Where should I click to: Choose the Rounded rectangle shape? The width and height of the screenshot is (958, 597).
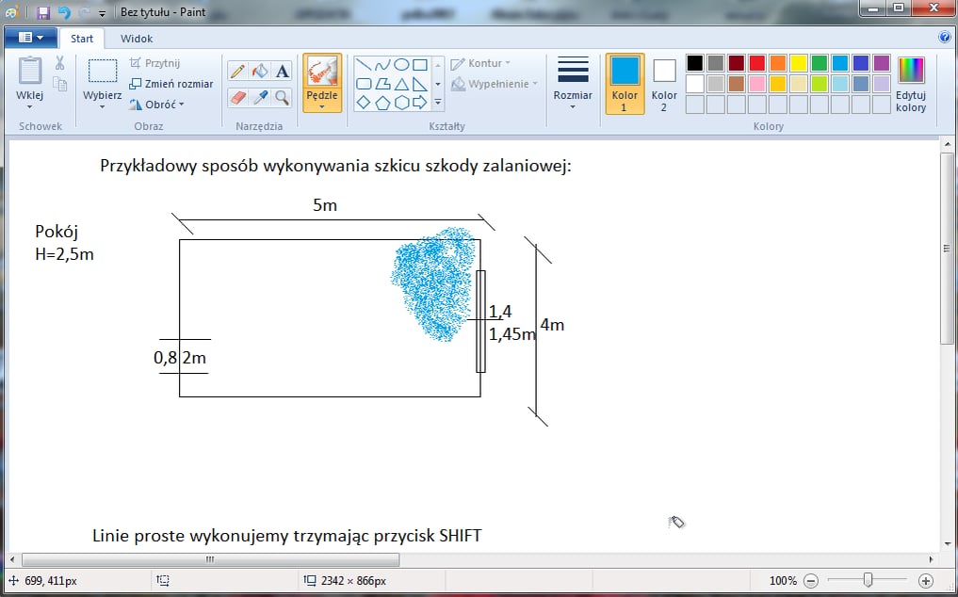tap(364, 83)
